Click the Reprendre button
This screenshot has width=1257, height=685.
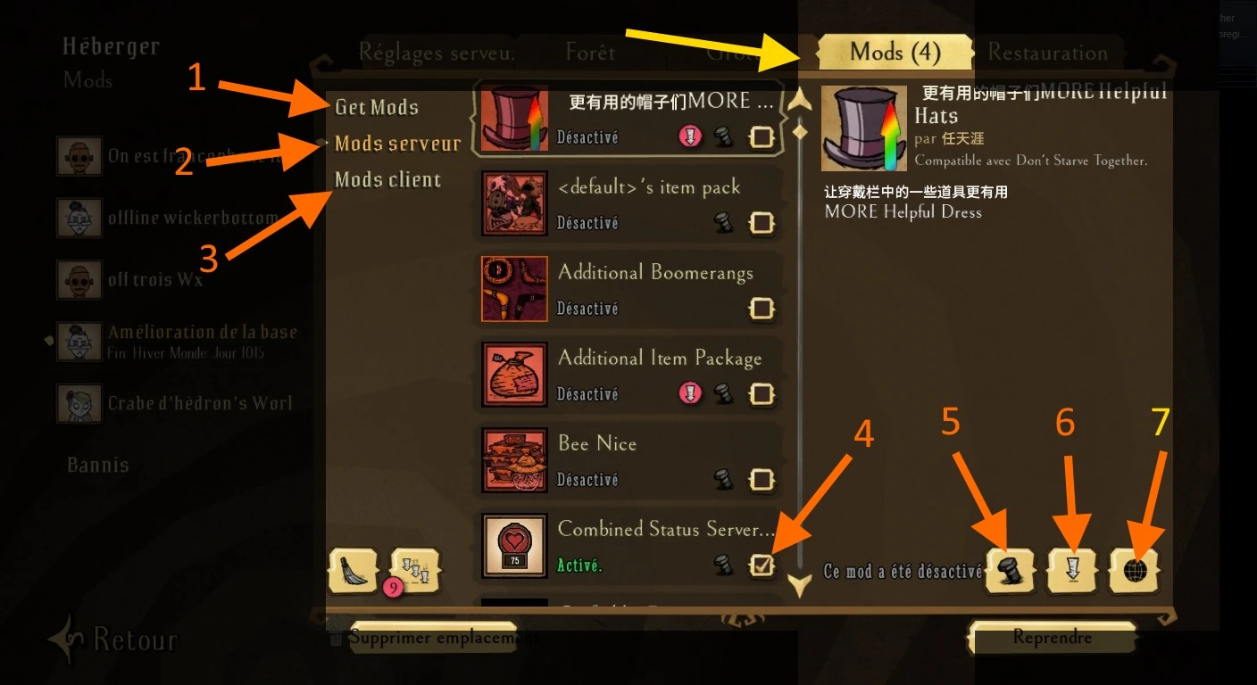click(1052, 638)
